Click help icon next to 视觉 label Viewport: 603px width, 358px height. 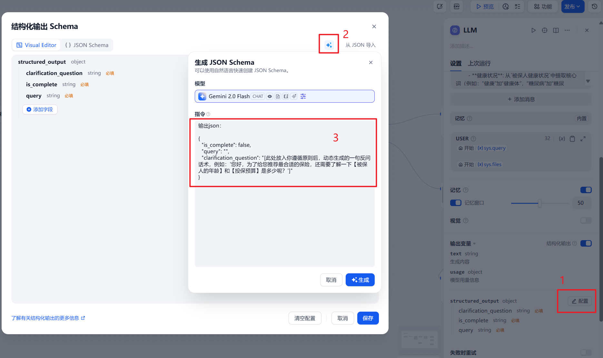click(466, 221)
